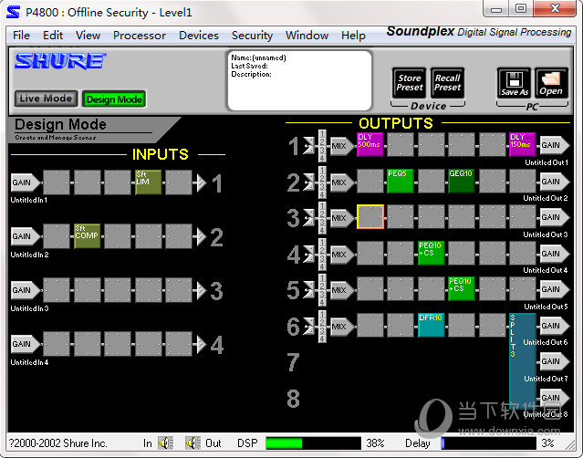Open the MIX block for Output 5
Viewport: 583px width, 458px height.
(x=342, y=290)
